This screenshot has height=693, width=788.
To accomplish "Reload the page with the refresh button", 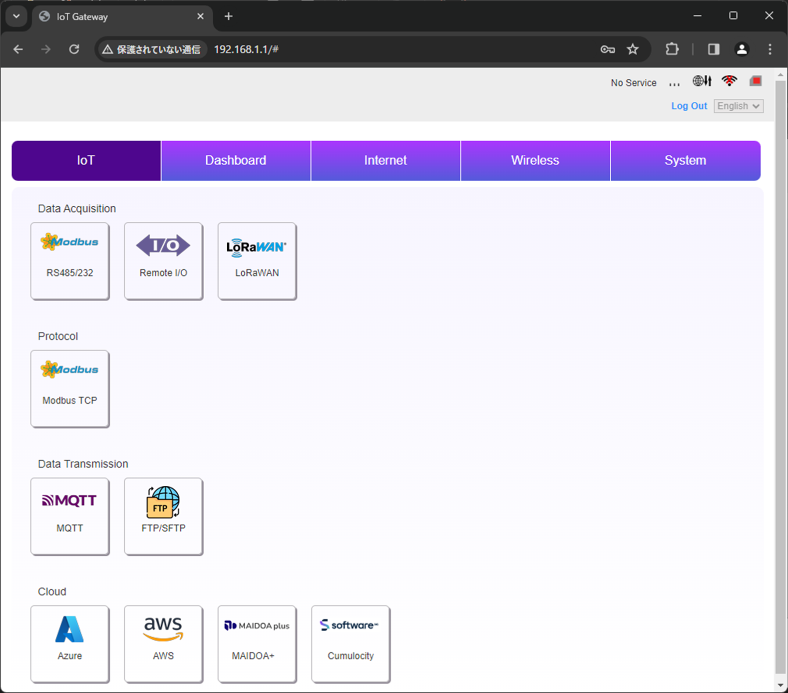I will click(x=74, y=49).
